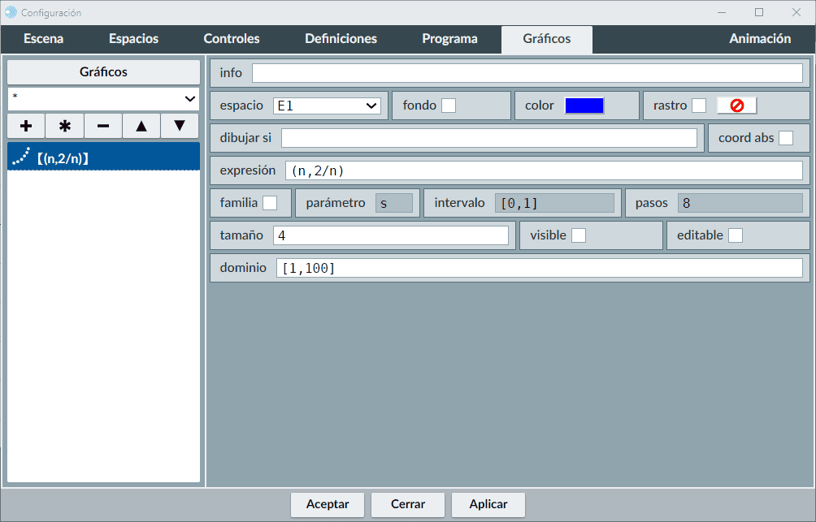Move graphic down with down arrow
Image resolution: width=816 pixels, height=522 pixels.
coord(180,126)
